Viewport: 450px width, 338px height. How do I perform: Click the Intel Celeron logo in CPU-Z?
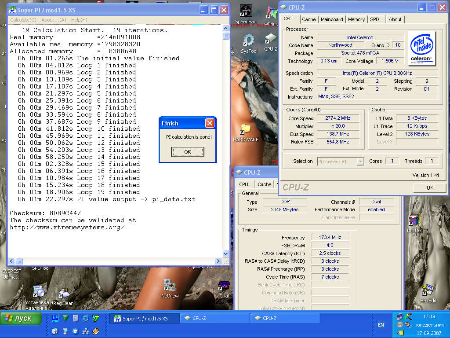point(421,48)
